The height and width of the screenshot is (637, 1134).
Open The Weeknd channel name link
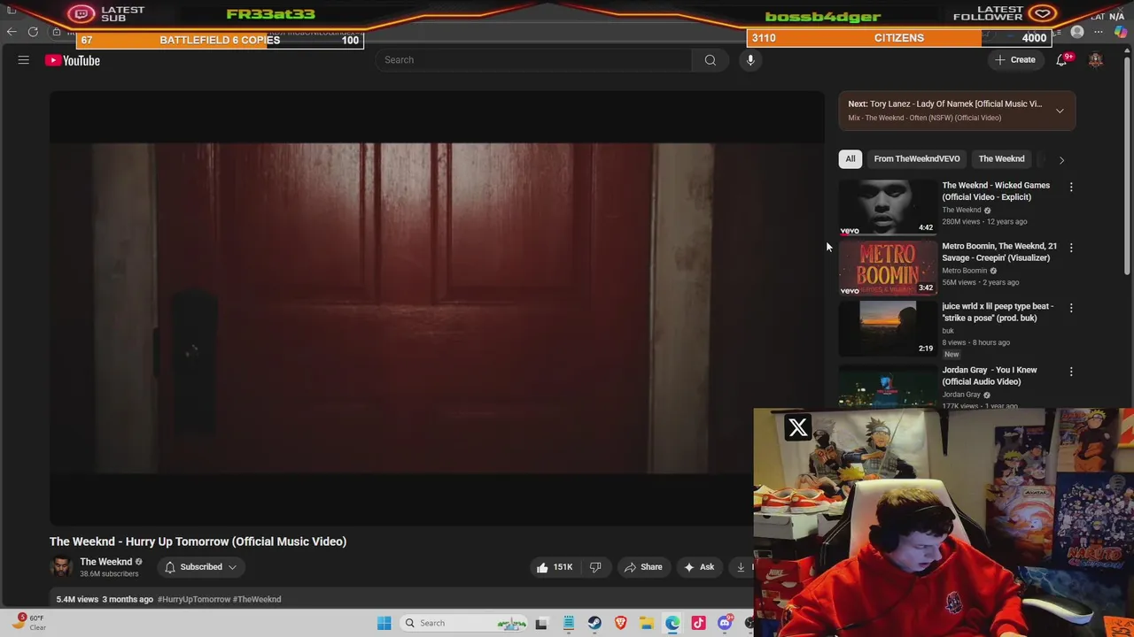point(105,562)
